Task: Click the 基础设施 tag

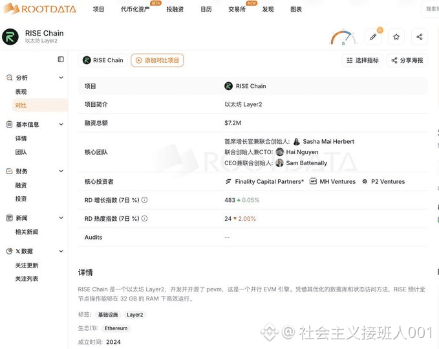Action: click(x=108, y=315)
